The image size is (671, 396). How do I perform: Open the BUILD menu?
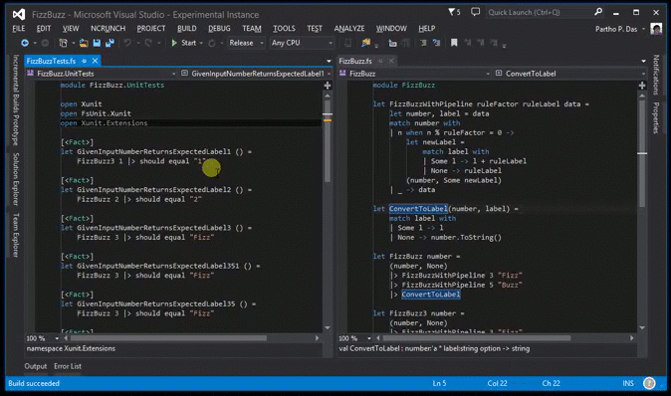(x=187, y=28)
